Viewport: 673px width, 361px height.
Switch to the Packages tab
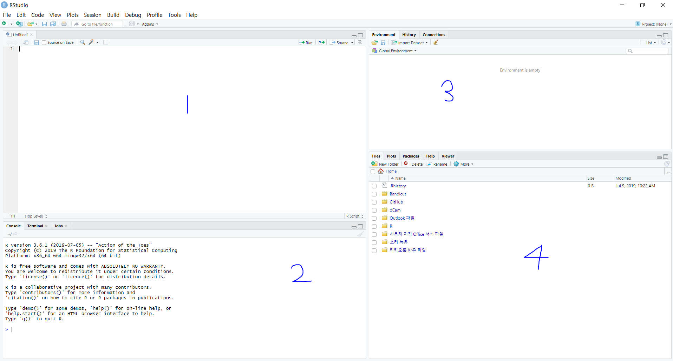pos(411,156)
